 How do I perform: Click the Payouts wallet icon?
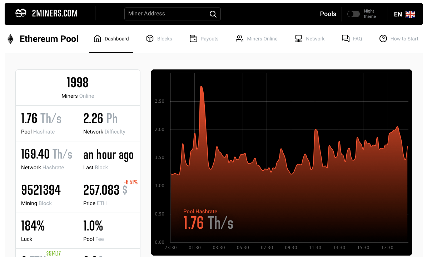[193, 39]
